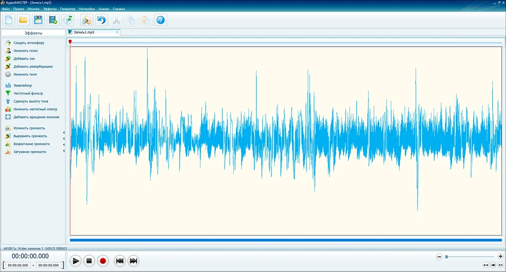Stop playback with the Stop button
This screenshot has width=506, height=272.
pos(89,261)
